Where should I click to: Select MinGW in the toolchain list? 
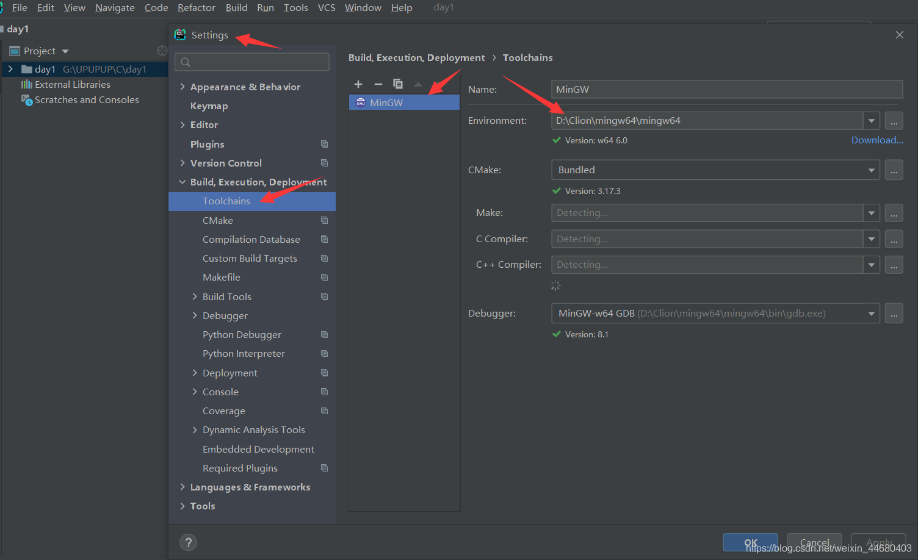[x=404, y=102]
